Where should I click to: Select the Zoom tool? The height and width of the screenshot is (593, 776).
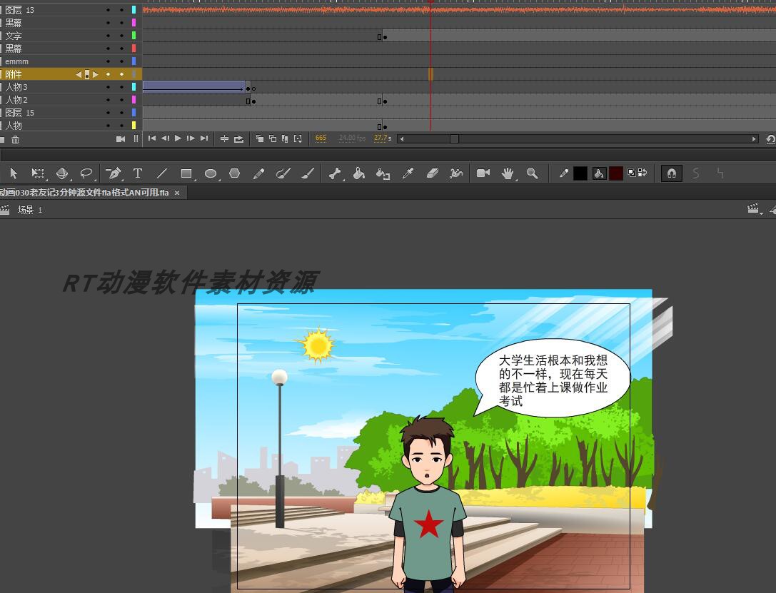532,173
